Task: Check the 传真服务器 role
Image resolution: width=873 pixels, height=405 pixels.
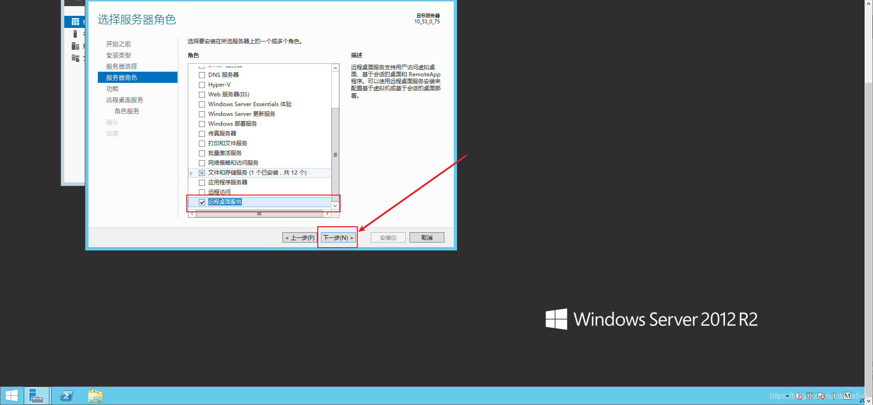Action: pyautogui.click(x=202, y=134)
